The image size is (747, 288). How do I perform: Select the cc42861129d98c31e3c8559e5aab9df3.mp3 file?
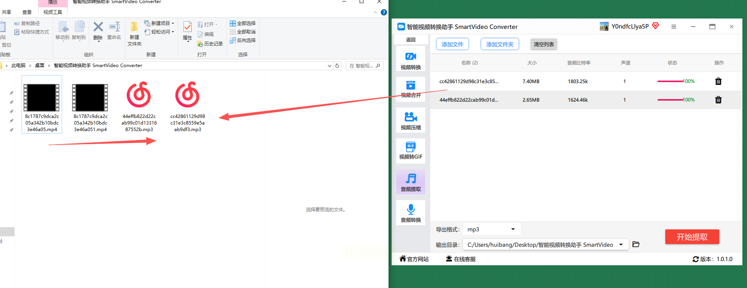click(x=188, y=105)
